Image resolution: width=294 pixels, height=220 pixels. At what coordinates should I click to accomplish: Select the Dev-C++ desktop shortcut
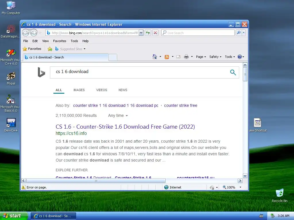click(11, 125)
